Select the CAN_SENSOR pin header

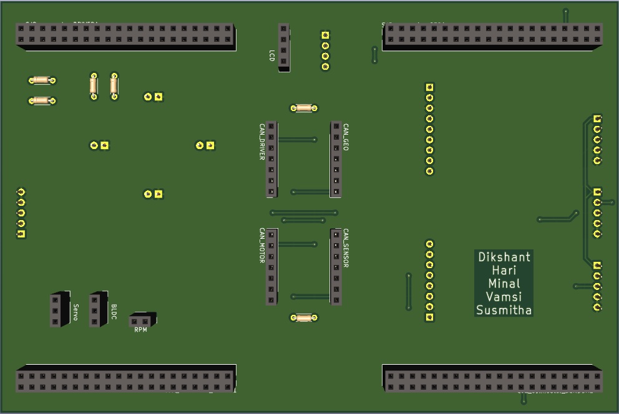coord(336,266)
